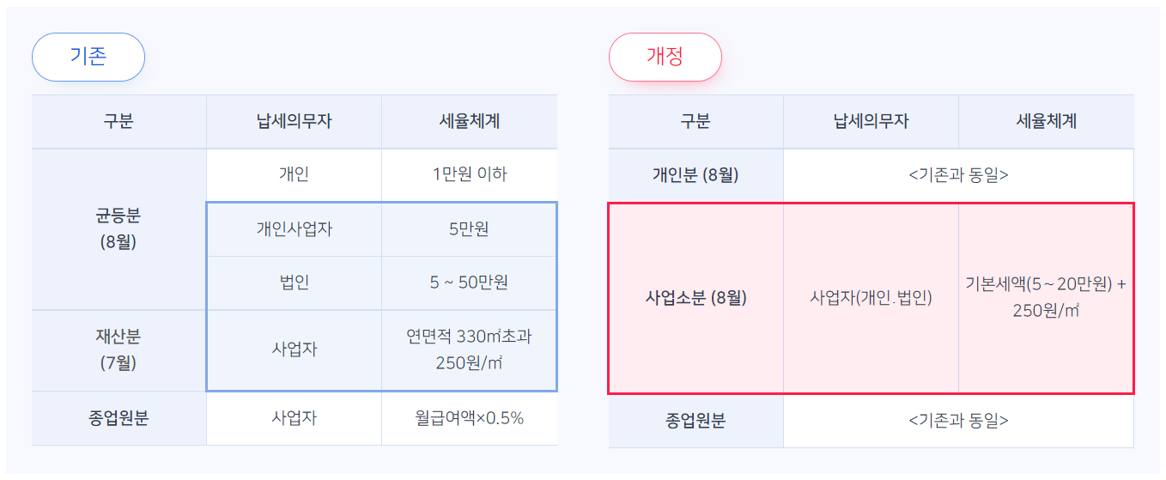Click the 월급여액×0.5% cell
This screenshot has width=1166, height=480.
(469, 418)
